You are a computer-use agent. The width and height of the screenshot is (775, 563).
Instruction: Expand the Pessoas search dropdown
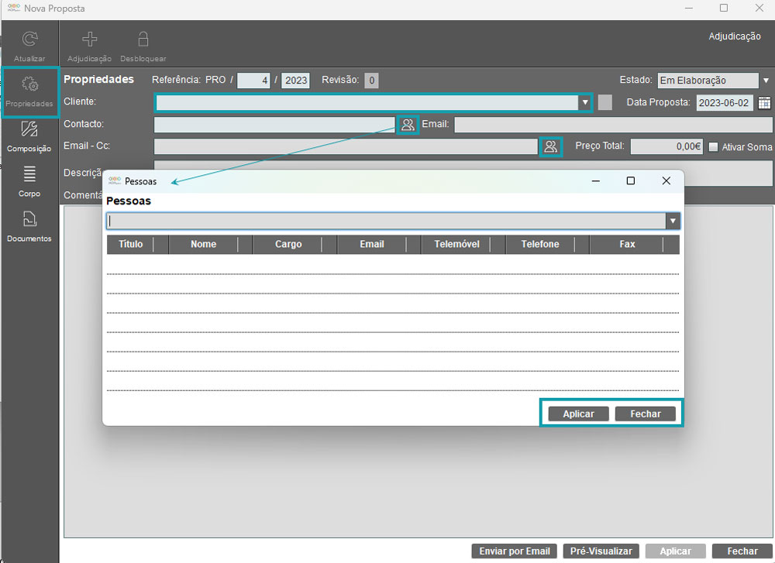[x=673, y=221]
